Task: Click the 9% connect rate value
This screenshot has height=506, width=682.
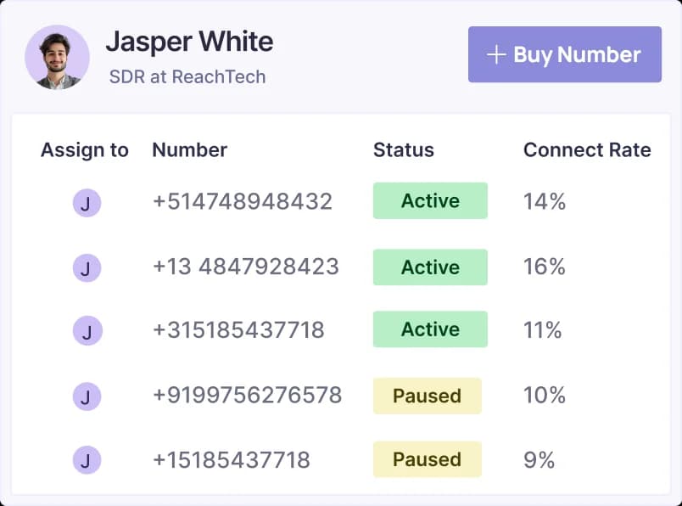Action: [x=539, y=460]
